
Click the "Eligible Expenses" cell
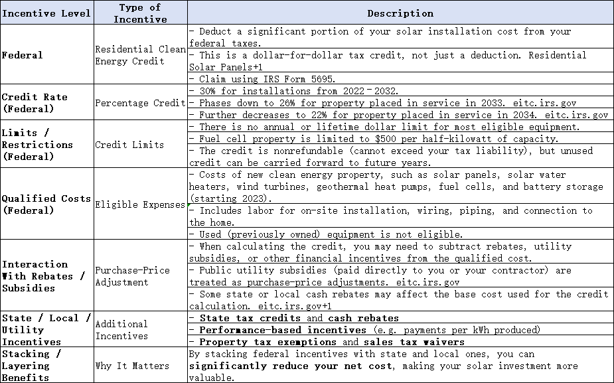click(139, 204)
